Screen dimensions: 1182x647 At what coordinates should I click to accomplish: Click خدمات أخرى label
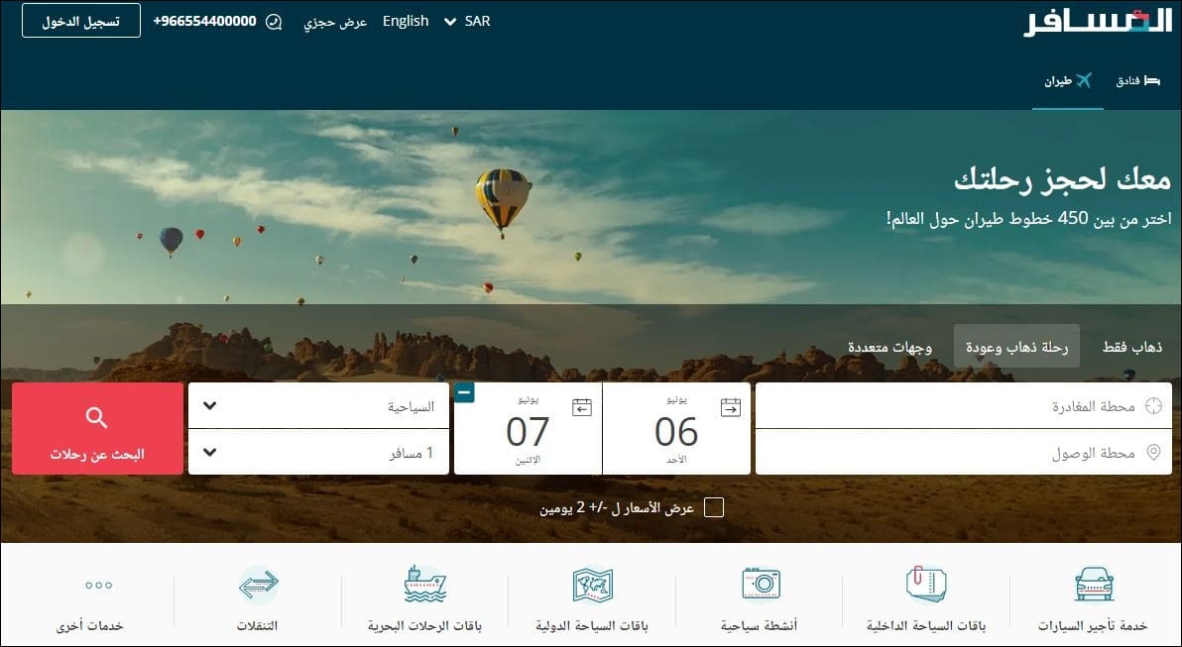tap(89, 626)
